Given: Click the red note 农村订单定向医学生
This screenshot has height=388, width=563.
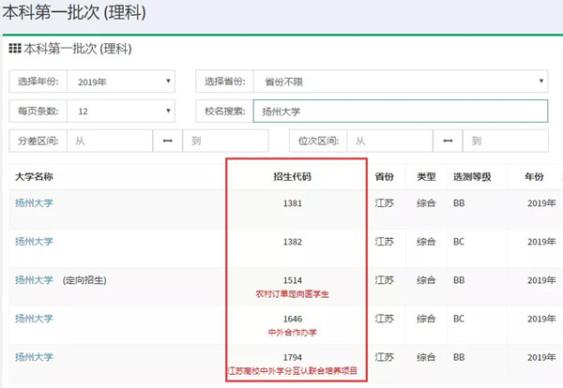Looking at the screenshot, I should (292, 294).
